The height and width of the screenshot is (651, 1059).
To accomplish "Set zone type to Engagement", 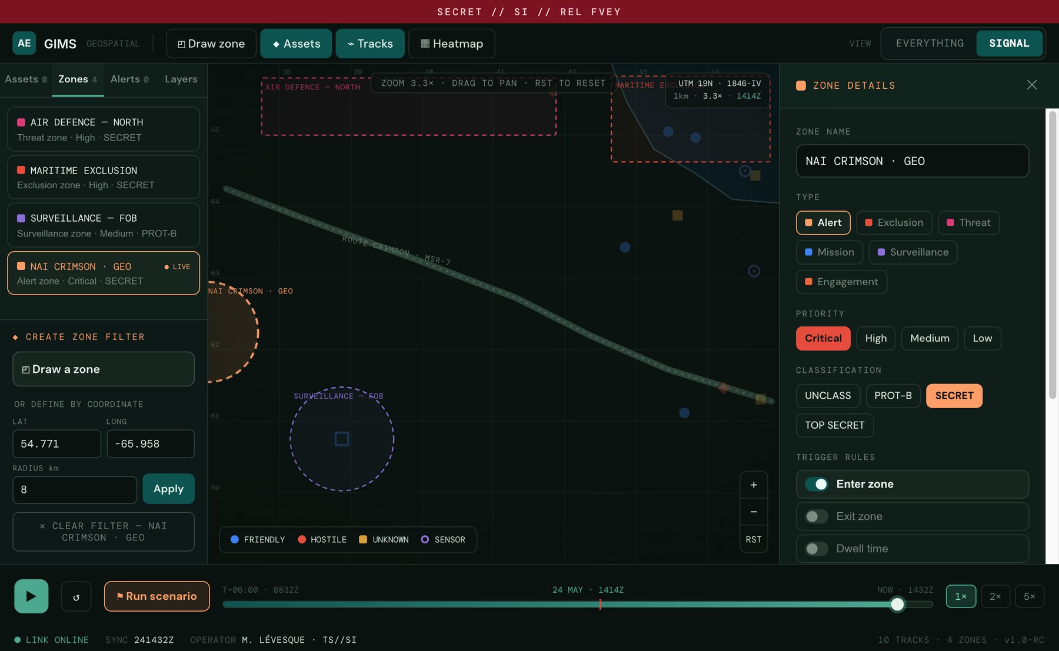I will (841, 282).
